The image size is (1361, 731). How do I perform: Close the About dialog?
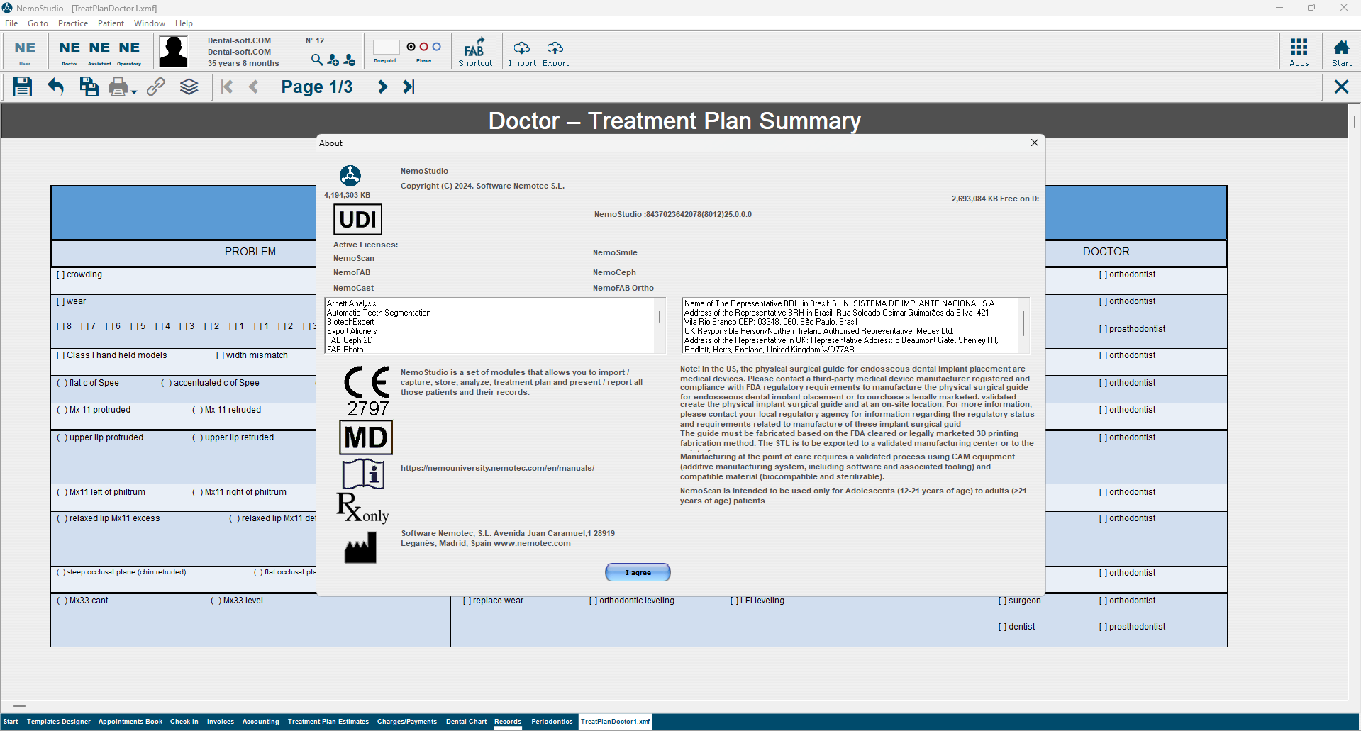point(1034,143)
